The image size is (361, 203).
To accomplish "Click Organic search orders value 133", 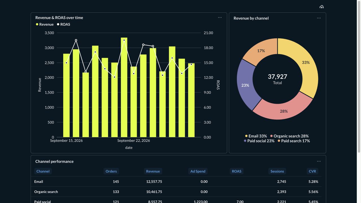I will [x=116, y=192].
